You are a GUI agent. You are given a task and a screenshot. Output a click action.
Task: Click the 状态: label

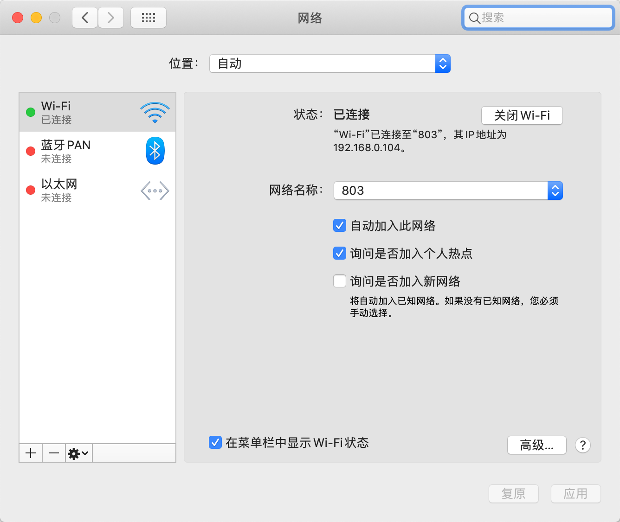point(308,115)
